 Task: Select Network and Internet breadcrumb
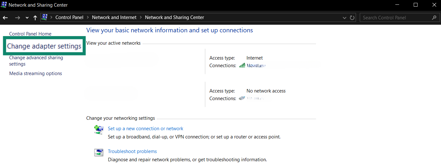pos(114,17)
